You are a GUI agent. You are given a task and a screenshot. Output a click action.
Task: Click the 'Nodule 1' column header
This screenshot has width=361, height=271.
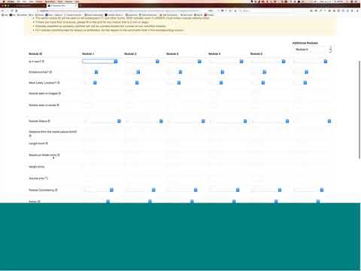point(88,53)
